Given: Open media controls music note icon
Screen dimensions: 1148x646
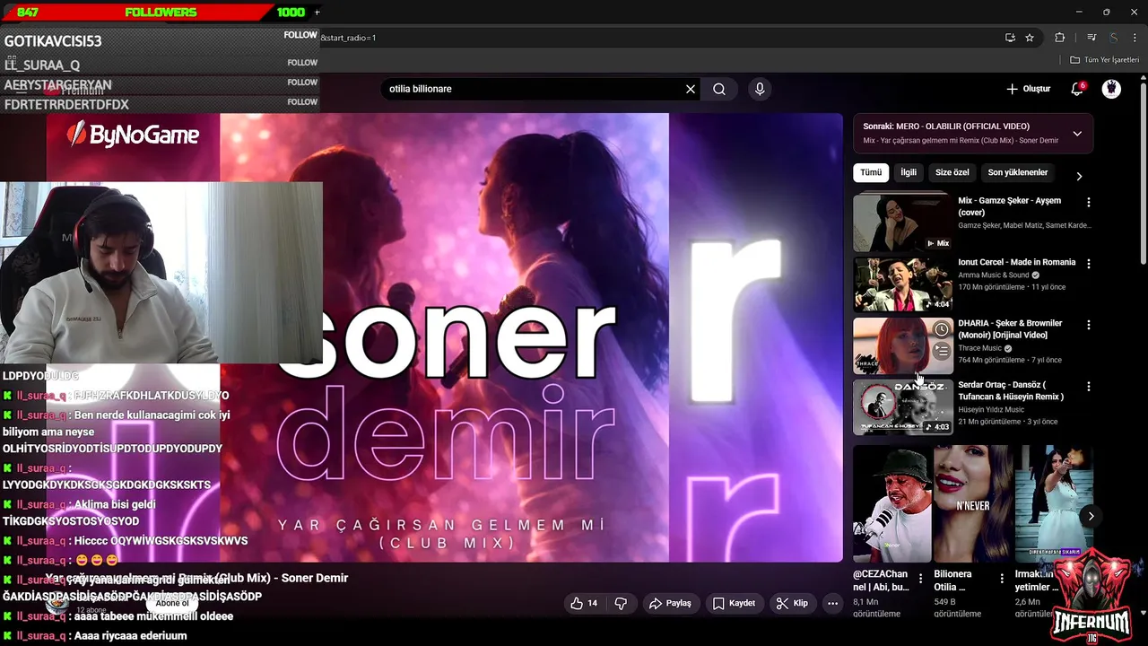Looking at the screenshot, I should pyautogui.click(x=1091, y=38).
